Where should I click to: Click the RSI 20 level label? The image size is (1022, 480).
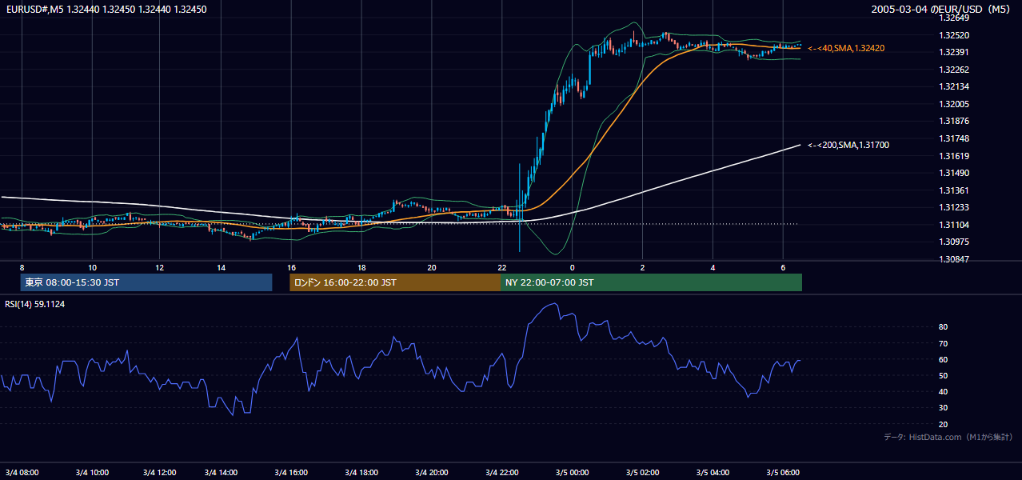click(943, 424)
